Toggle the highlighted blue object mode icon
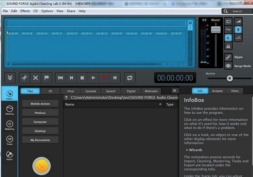Screen dimensions: 253x177 click(x=228, y=38)
